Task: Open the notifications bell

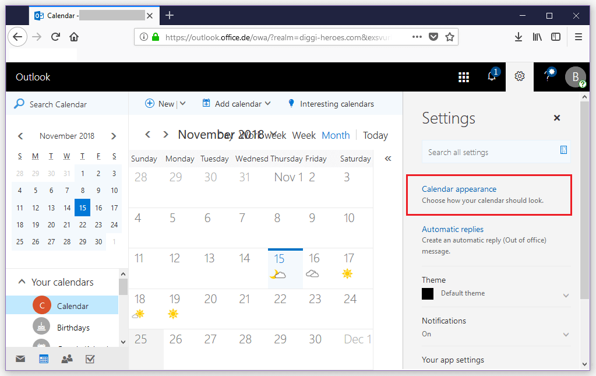Action: coord(492,76)
